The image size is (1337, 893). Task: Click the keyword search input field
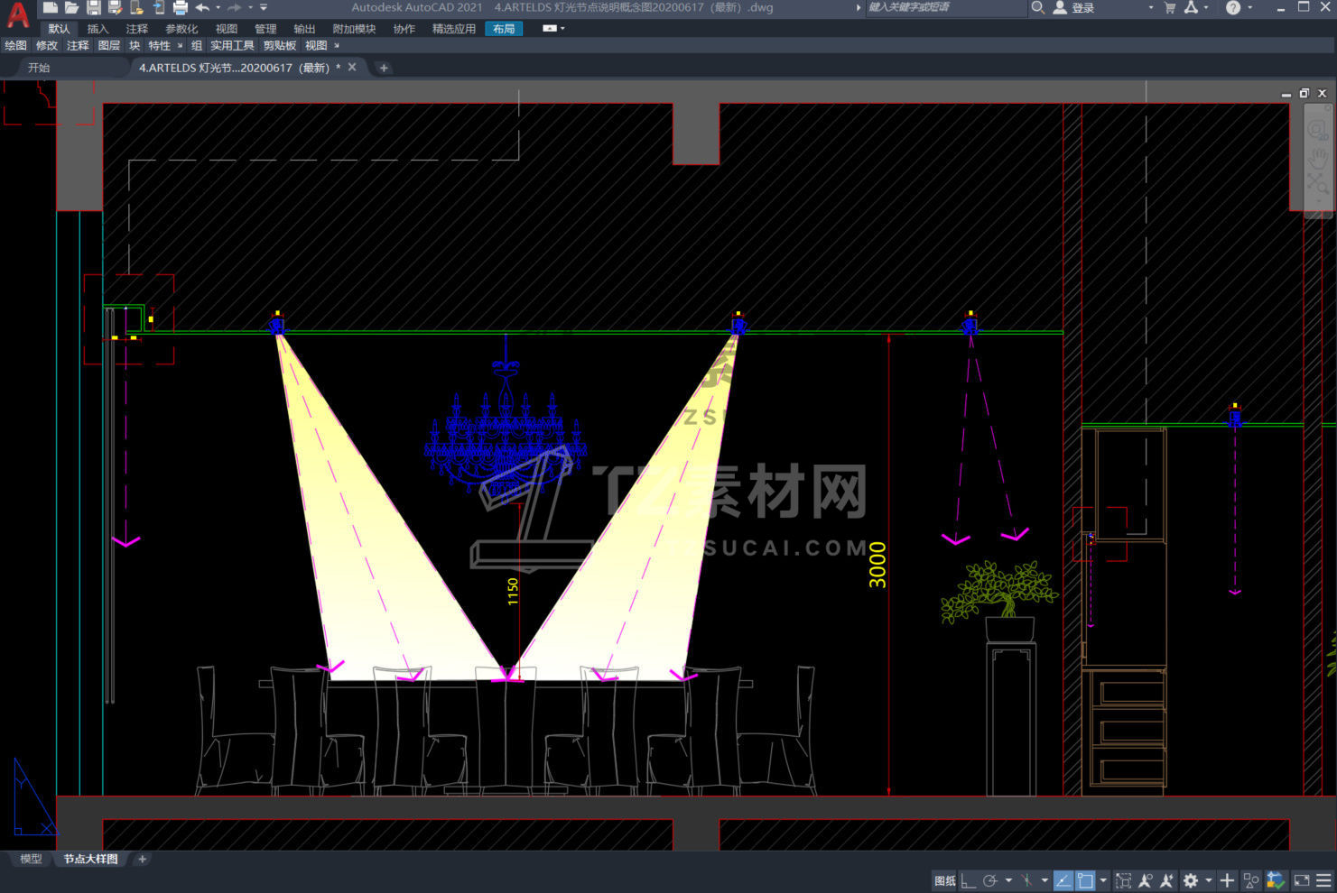(x=944, y=7)
